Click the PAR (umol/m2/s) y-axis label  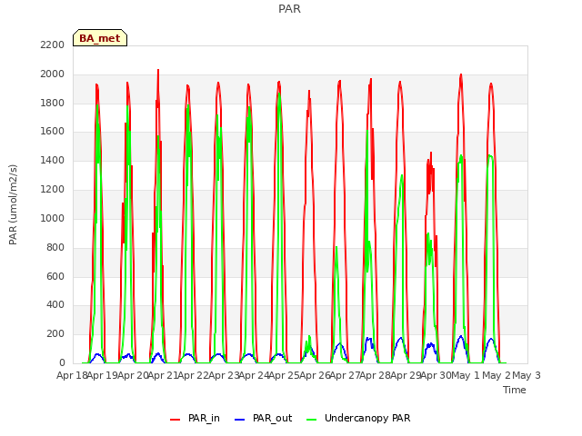pyautogui.click(x=13, y=204)
